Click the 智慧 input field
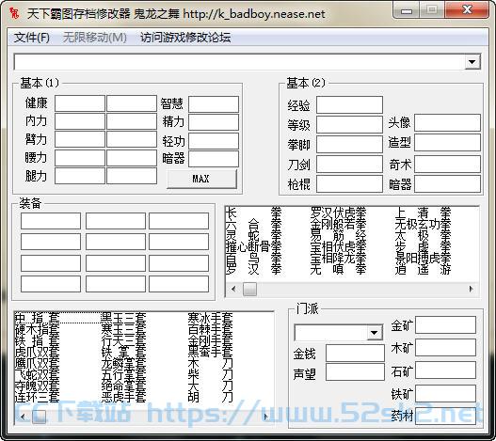This screenshot has width=496, height=441. click(x=214, y=104)
